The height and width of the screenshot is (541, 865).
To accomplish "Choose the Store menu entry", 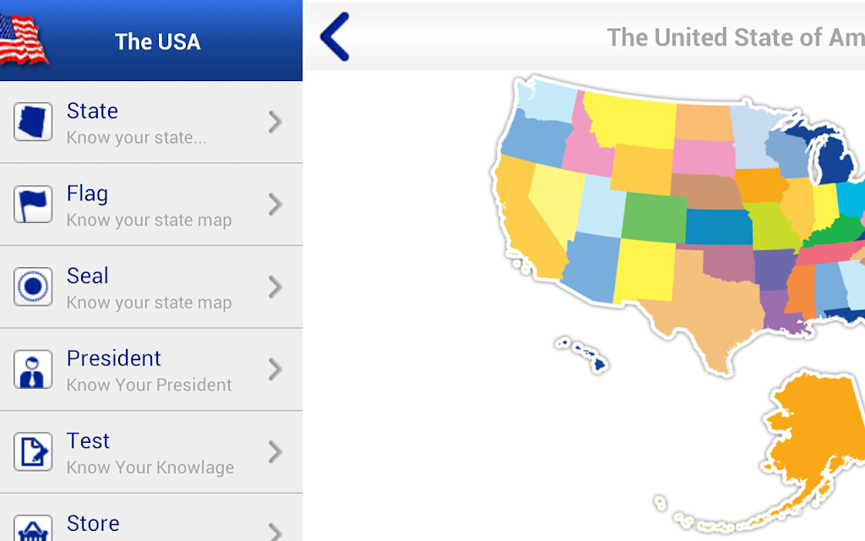I will click(151, 517).
